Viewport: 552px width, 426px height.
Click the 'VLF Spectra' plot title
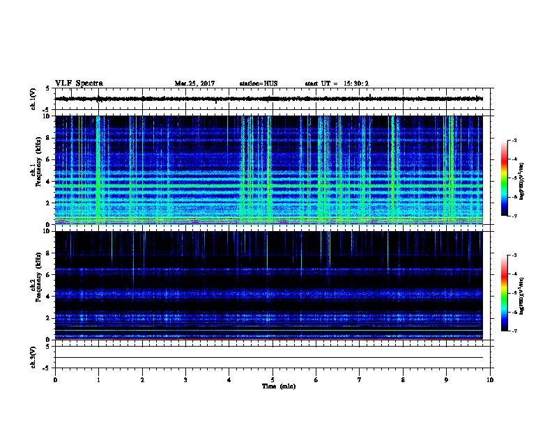coord(79,84)
